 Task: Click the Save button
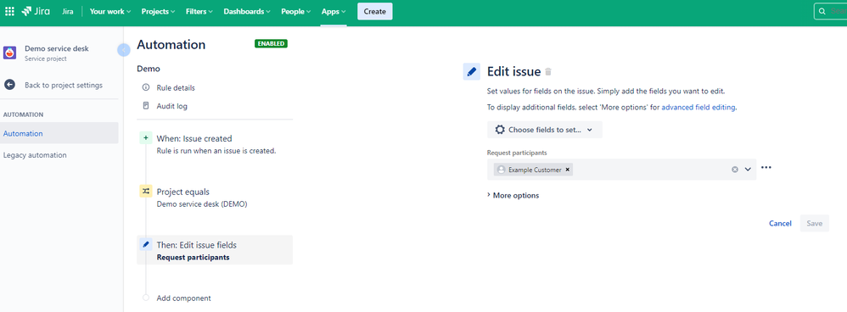click(814, 224)
